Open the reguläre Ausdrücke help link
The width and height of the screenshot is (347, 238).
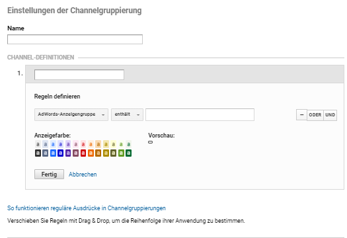tap(87, 208)
